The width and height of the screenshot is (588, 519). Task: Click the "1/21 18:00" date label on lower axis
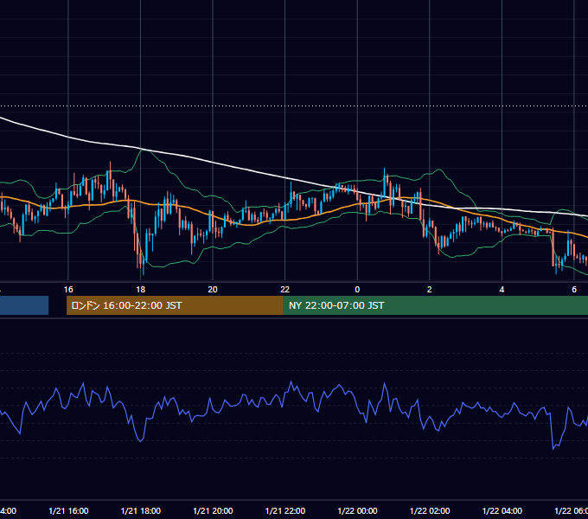coord(141,510)
